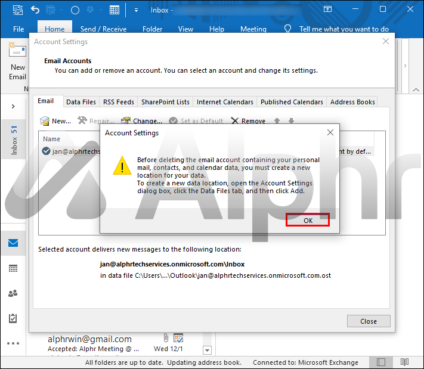Open the Folder ribbon tab
Screen dimensions: 424x369
[152, 29]
